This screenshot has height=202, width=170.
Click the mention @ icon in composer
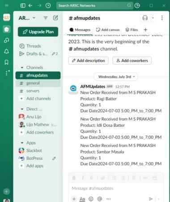click(100, 199)
